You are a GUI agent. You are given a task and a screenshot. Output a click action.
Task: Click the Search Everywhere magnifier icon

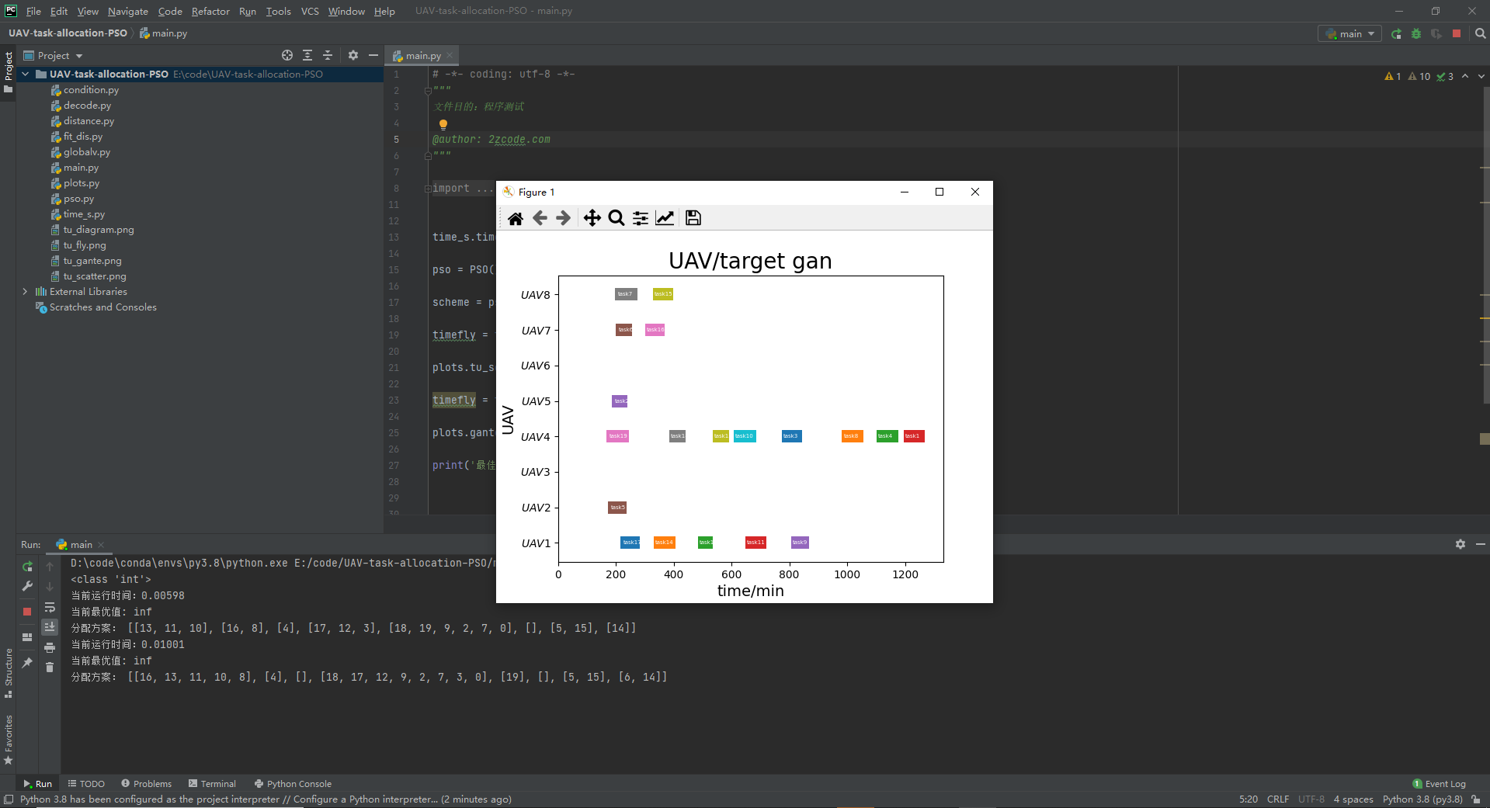[1480, 33]
